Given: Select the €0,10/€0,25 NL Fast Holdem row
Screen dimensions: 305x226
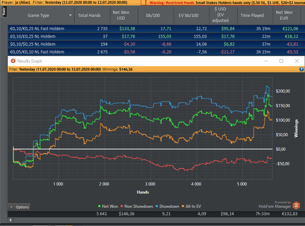Looking at the screenshot, I should click(x=156, y=29).
